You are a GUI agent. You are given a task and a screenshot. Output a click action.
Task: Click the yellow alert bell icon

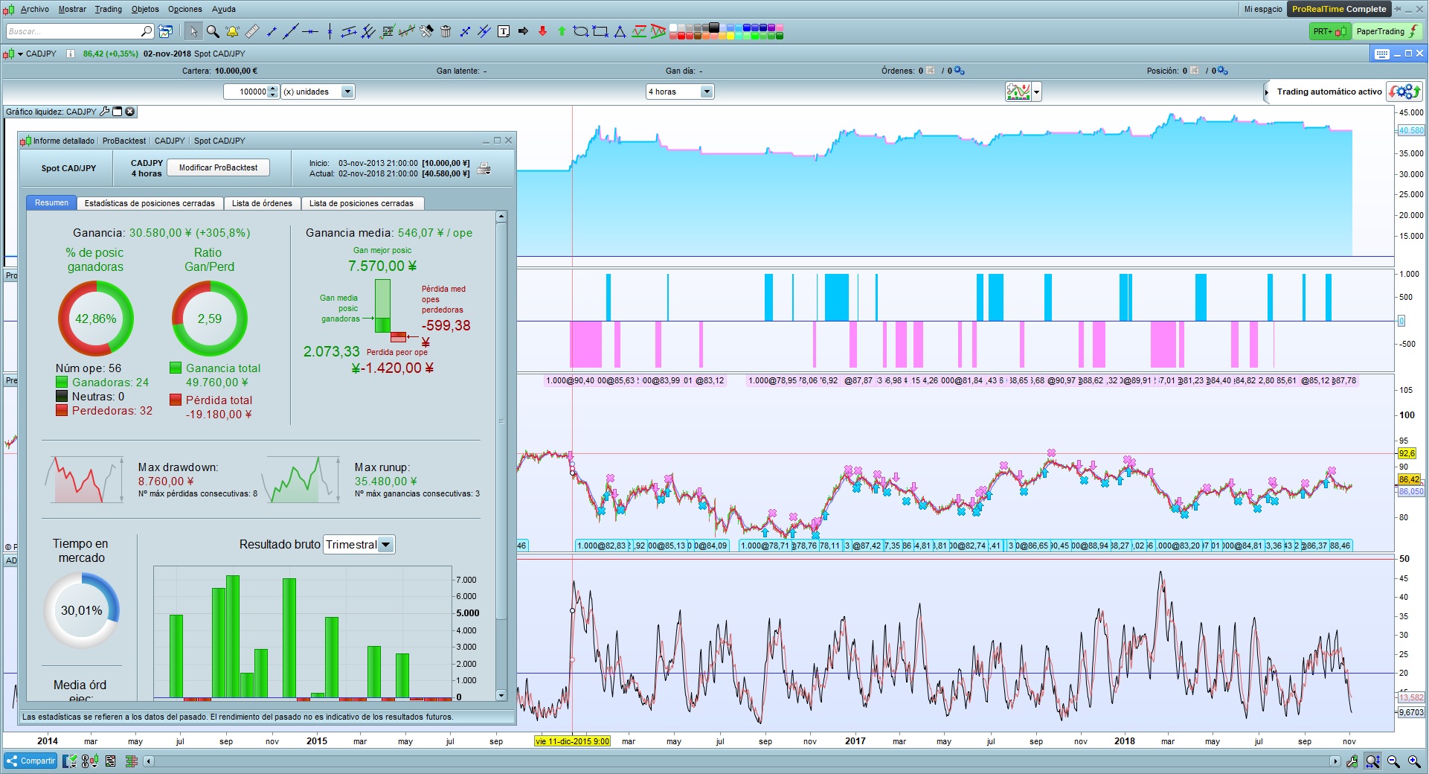pos(232,31)
